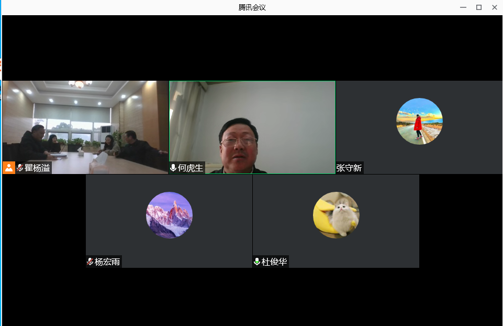Maximize the Tencent Meeting window
The image size is (503, 326).
(478, 7)
